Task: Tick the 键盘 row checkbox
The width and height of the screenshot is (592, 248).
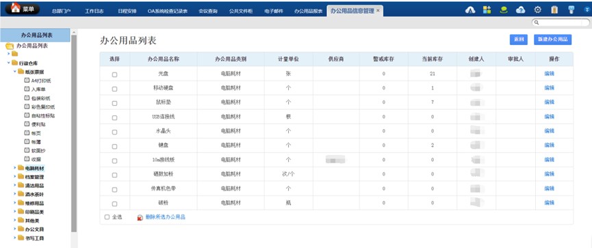Action: pos(114,146)
